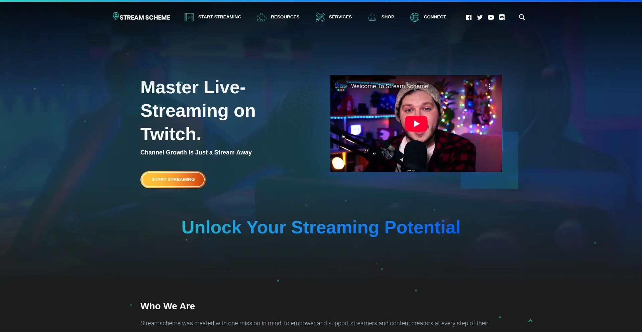
Task: Open the "Welcome To Stream Scheme!" video title
Action: [390, 86]
